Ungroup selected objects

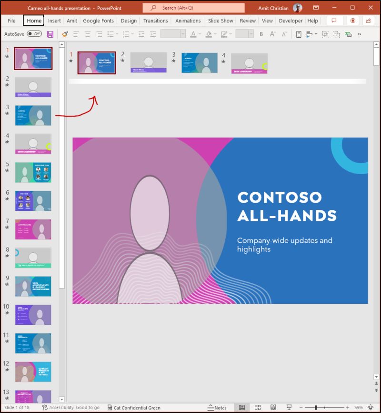tap(337, 34)
